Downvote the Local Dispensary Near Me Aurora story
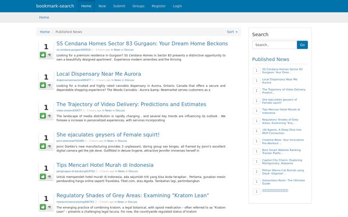 49,85
